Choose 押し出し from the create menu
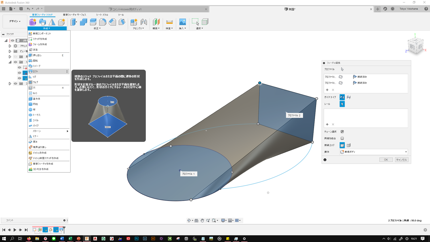The height and width of the screenshot is (242, 430). click(x=49, y=55)
